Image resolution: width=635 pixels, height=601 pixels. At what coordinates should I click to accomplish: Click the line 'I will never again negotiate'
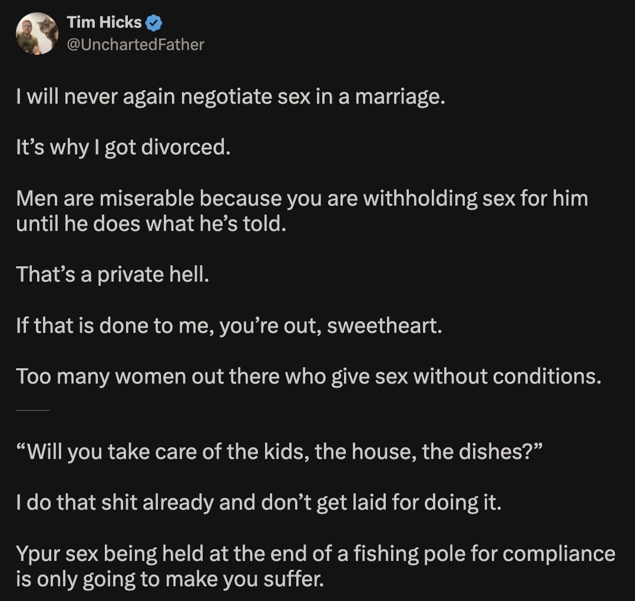230,96
